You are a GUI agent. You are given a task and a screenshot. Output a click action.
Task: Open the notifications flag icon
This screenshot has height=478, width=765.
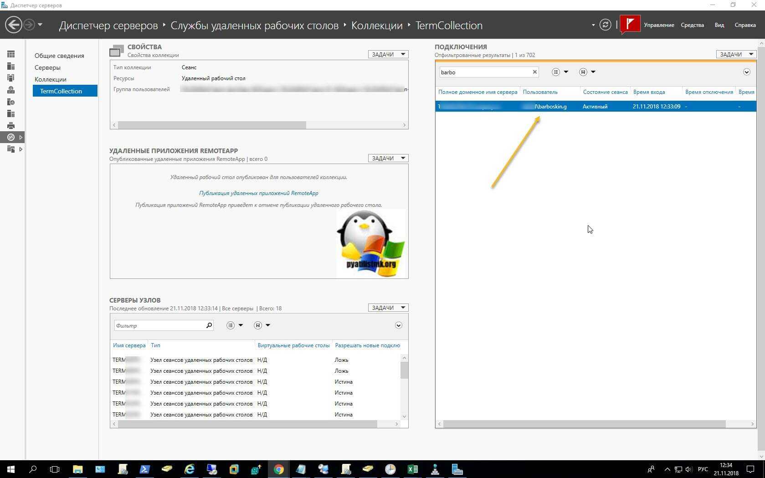pyautogui.click(x=630, y=25)
